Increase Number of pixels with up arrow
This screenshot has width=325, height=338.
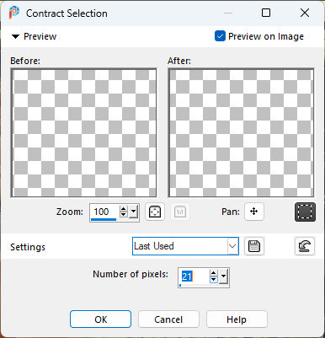click(x=214, y=273)
